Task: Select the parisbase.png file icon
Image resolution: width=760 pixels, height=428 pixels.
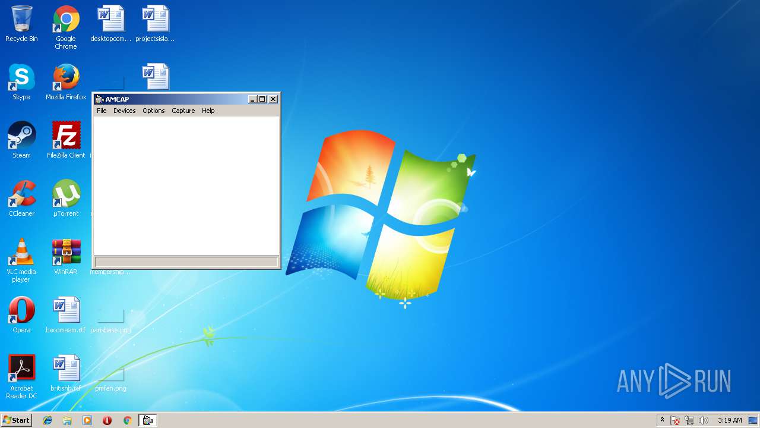Action: click(x=110, y=321)
